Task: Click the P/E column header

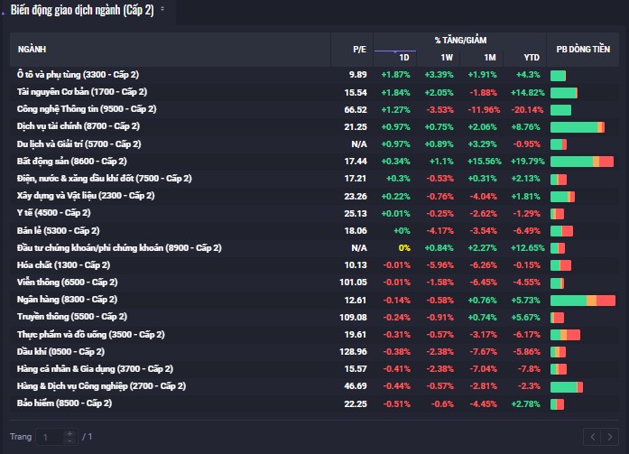Action: click(x=359, y=49)
